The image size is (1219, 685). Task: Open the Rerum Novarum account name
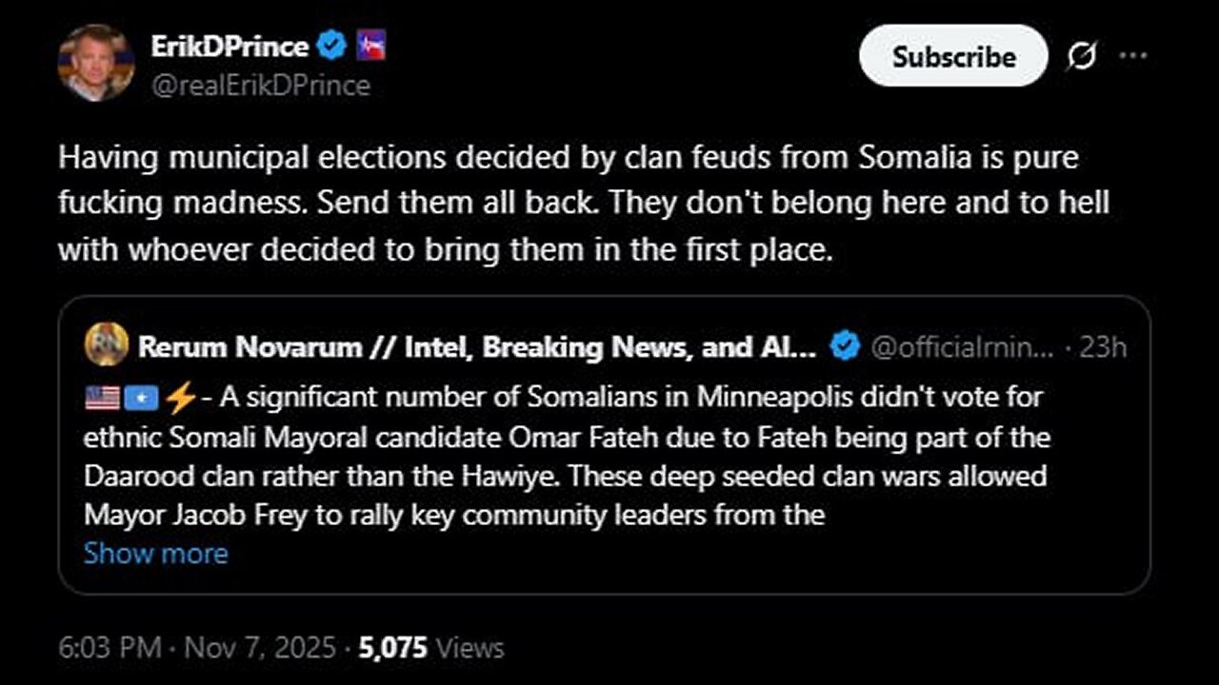tap(476, 347)
